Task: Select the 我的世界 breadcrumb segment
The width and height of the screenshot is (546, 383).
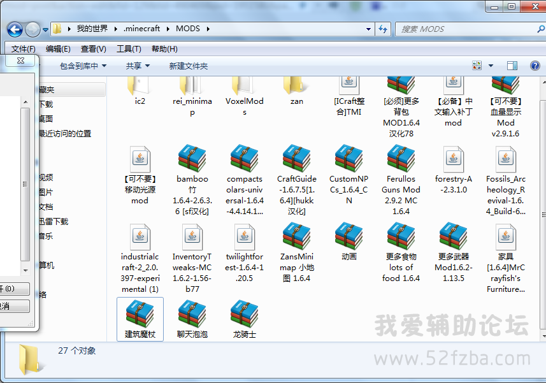Action: coord(92,29)
